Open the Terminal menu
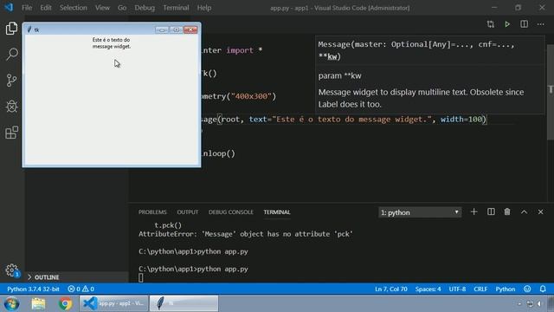The width and height of the screenshot is (554, 312). 176,8
